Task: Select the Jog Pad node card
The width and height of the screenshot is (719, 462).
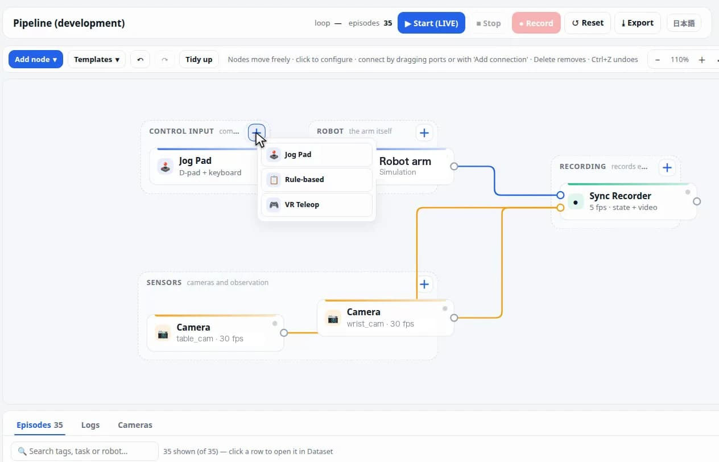Action: [203, 167]
